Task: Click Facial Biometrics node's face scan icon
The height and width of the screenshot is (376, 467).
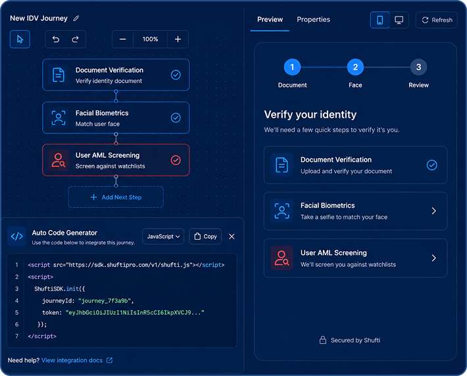Action: 59,118
